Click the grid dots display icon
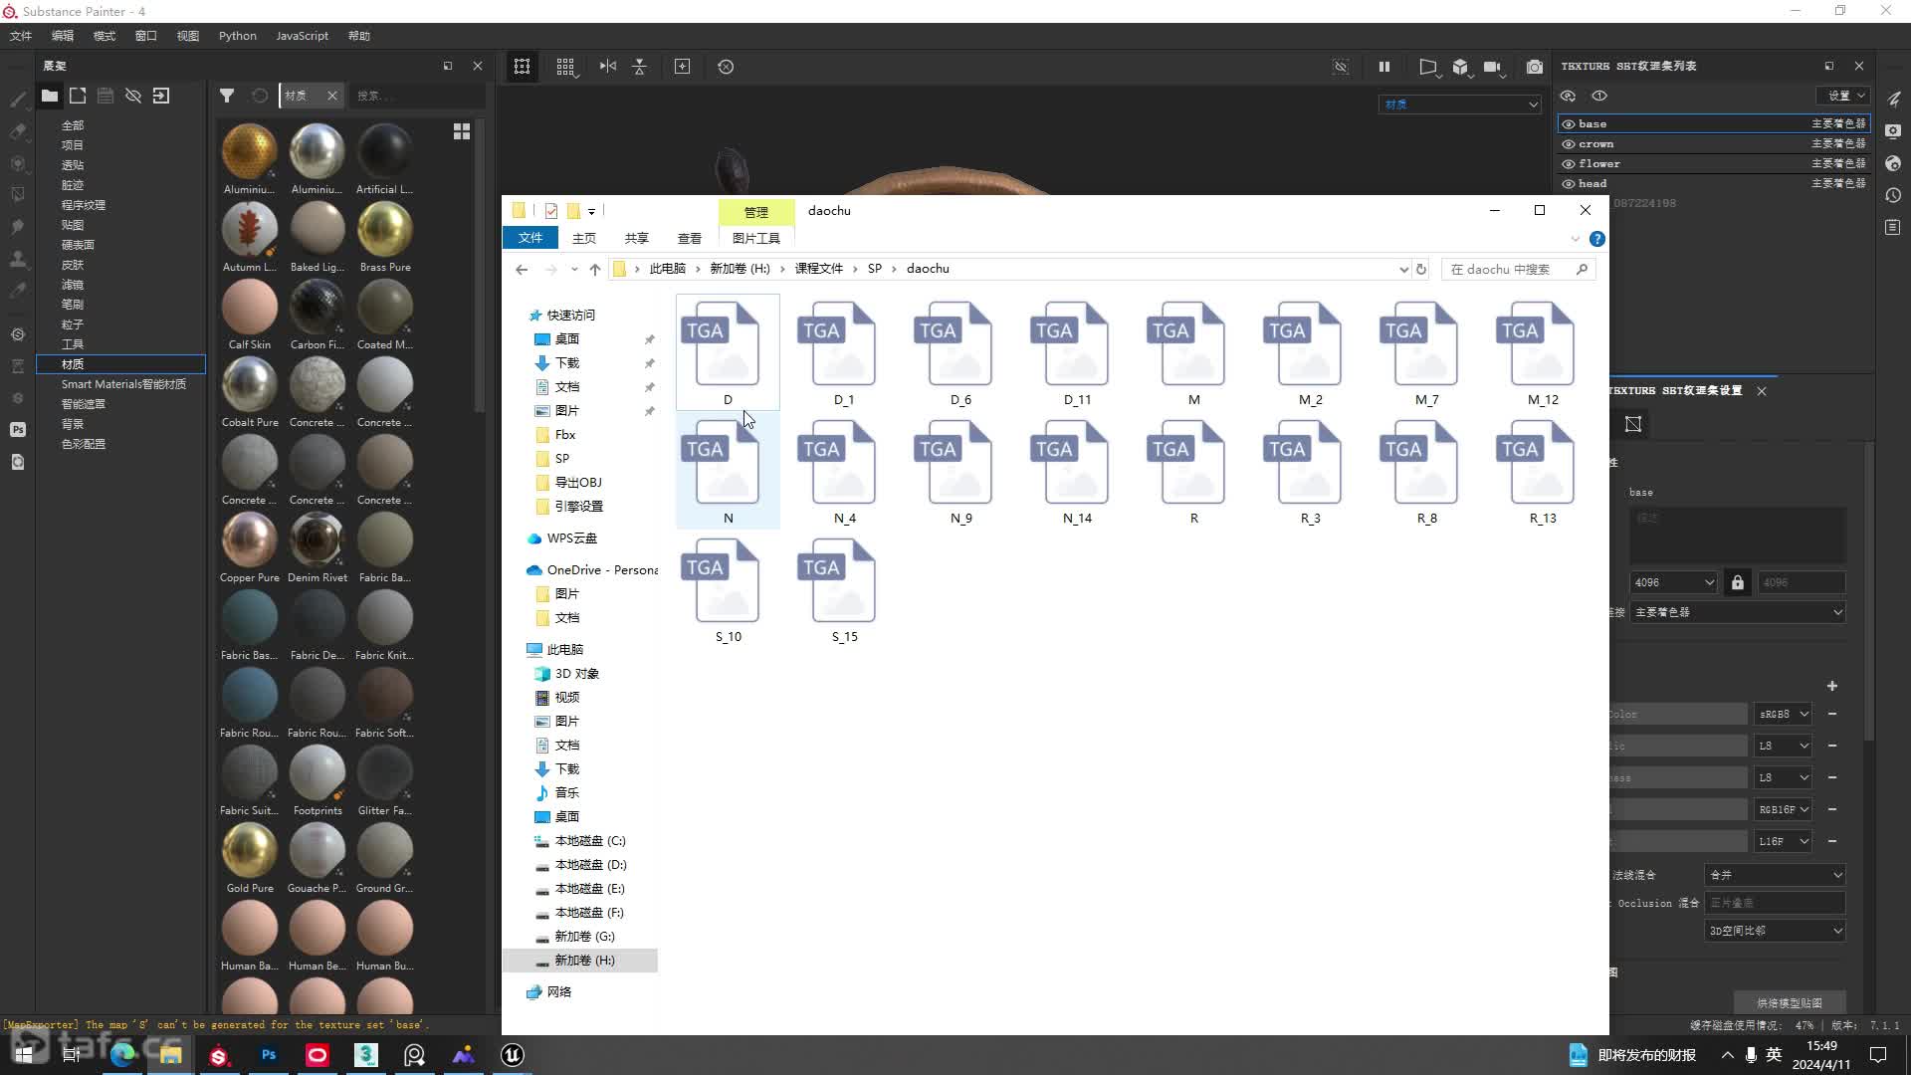This screenshot has width=1911, height=1075. click(565, 67)
